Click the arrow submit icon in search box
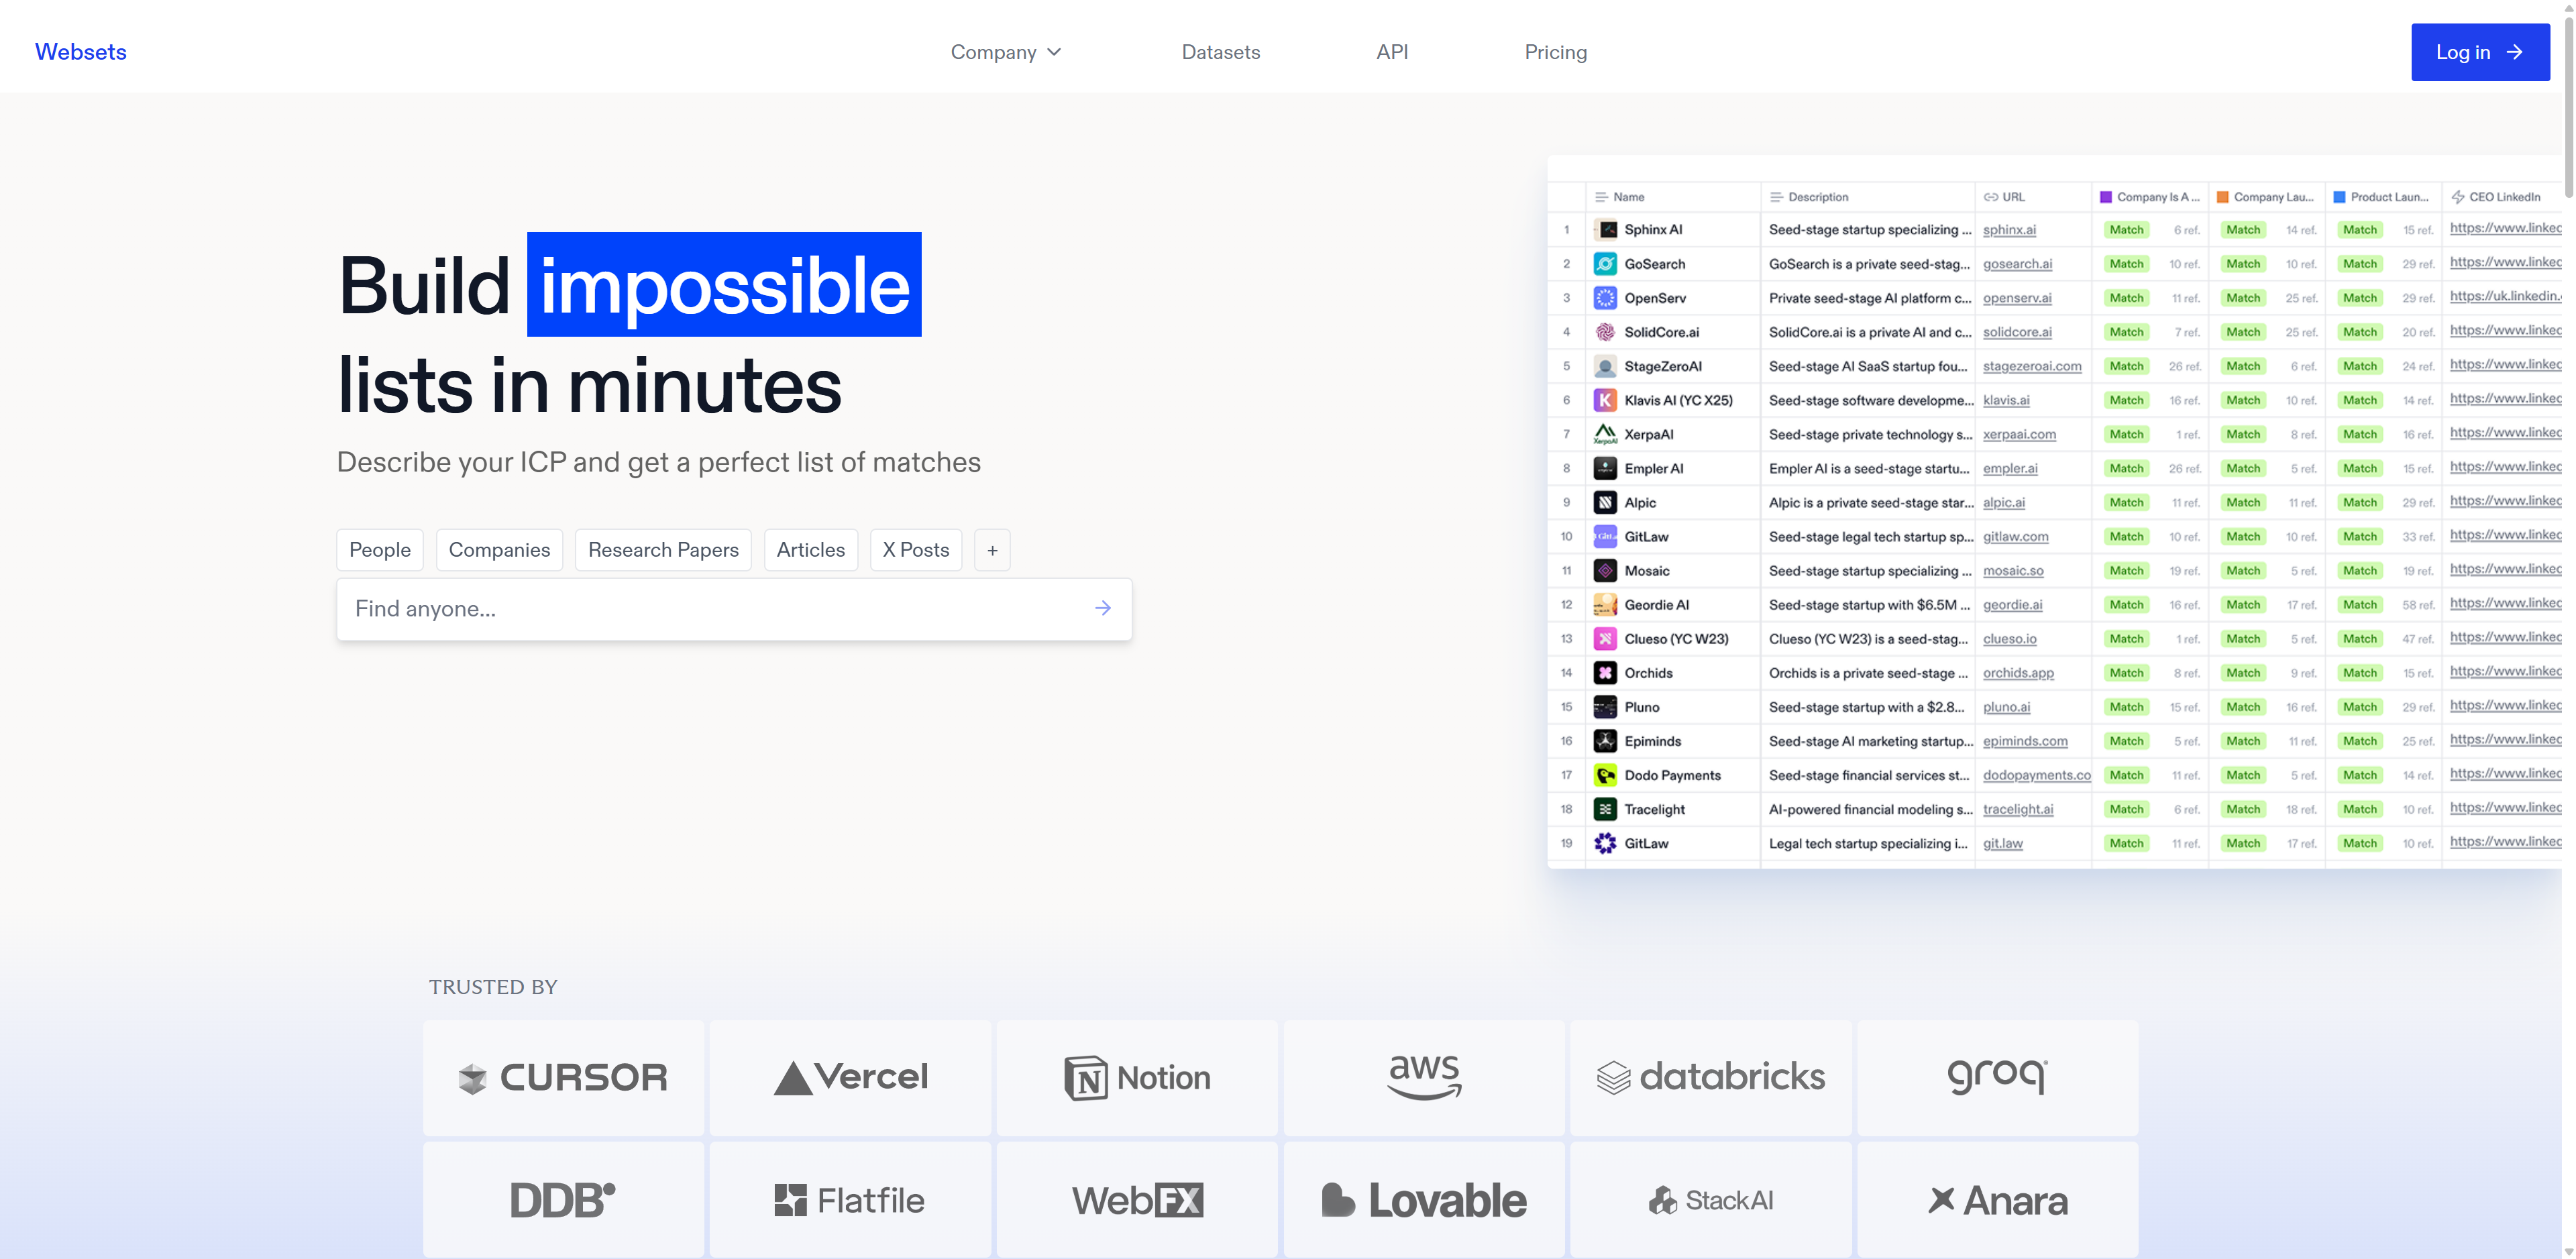Screen dimensions: 2576x1259 click(x=1102, y=608)
